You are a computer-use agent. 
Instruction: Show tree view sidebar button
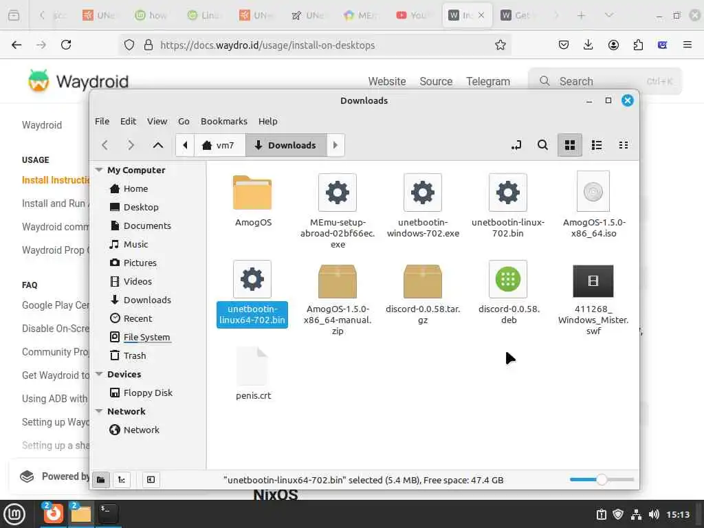coord(122,479)
